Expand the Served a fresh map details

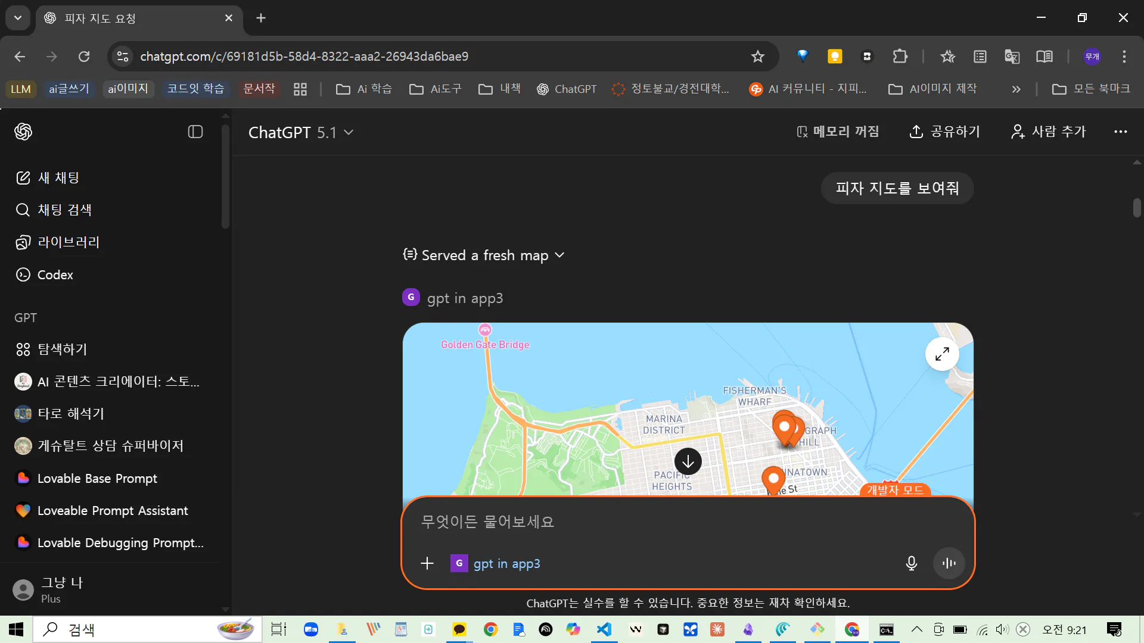[x=484, y=255]
